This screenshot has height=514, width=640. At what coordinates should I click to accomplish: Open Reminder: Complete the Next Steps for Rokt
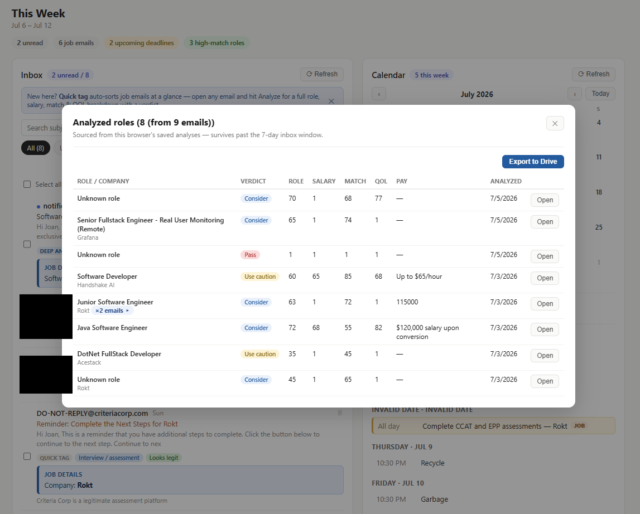tap(107, 424)
